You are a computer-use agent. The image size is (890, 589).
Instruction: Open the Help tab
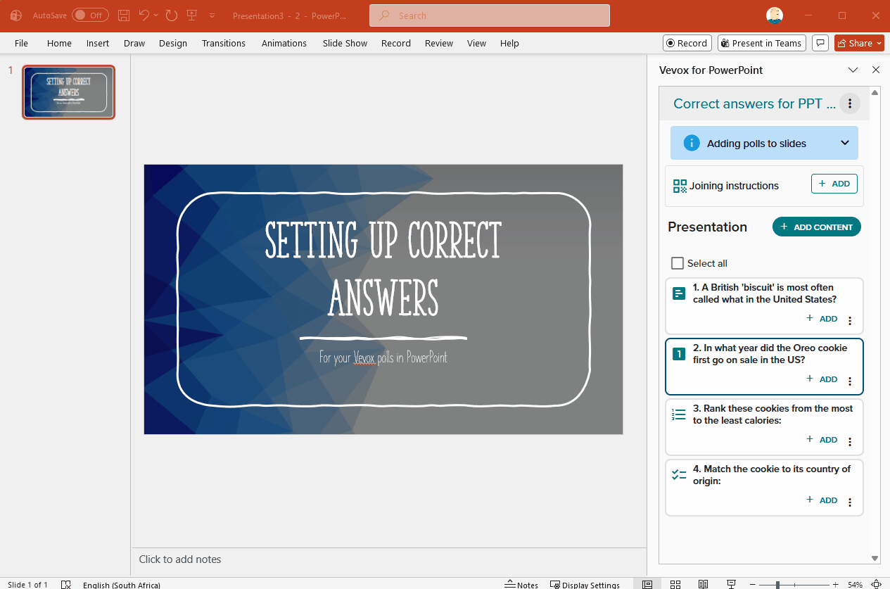coord(509,43)
